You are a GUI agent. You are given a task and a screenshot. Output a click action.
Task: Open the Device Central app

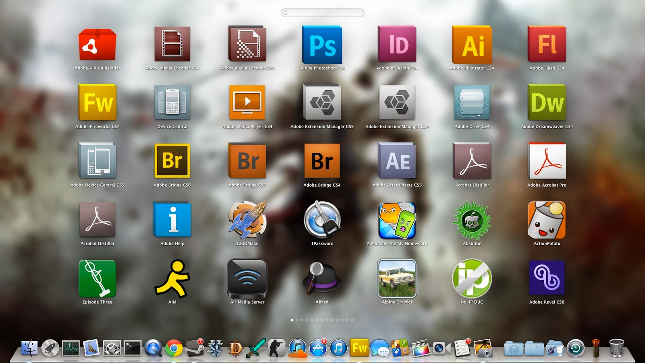click(172, 102)
